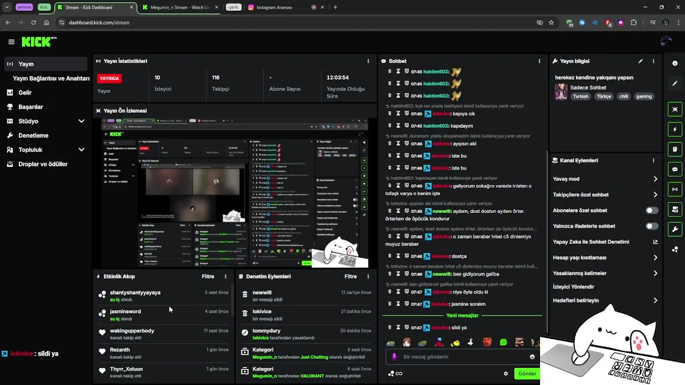Image resolution: width=685 pixels, height=385 pixels.
Task: Click the Turkish tag chip
Action: (x=581, y=97)
